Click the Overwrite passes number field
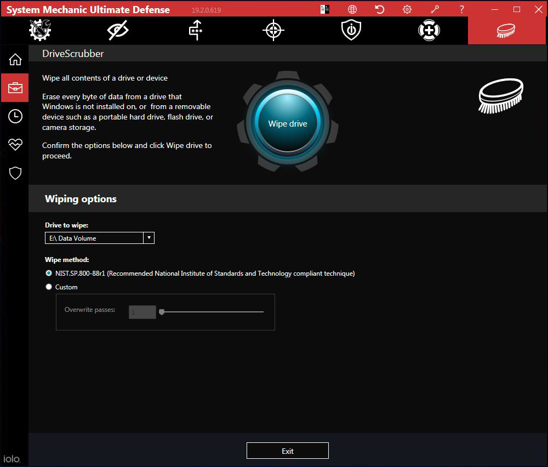 pos(142,312)
